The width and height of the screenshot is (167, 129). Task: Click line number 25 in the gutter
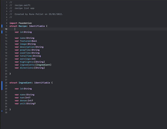[6, 74]
